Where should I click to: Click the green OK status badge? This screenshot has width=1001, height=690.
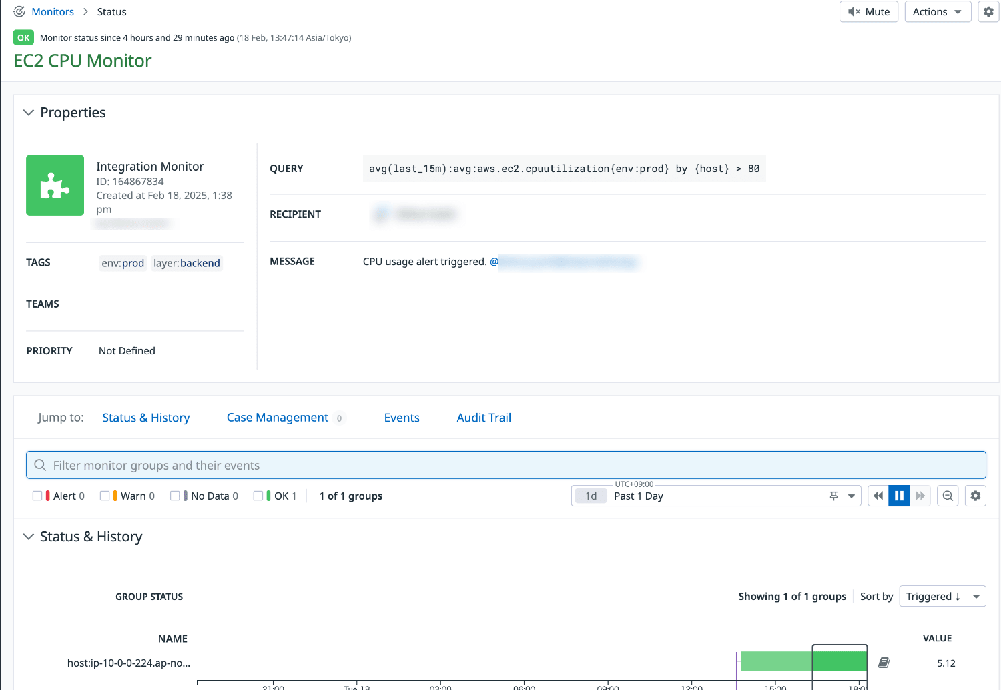coord(23,38)
